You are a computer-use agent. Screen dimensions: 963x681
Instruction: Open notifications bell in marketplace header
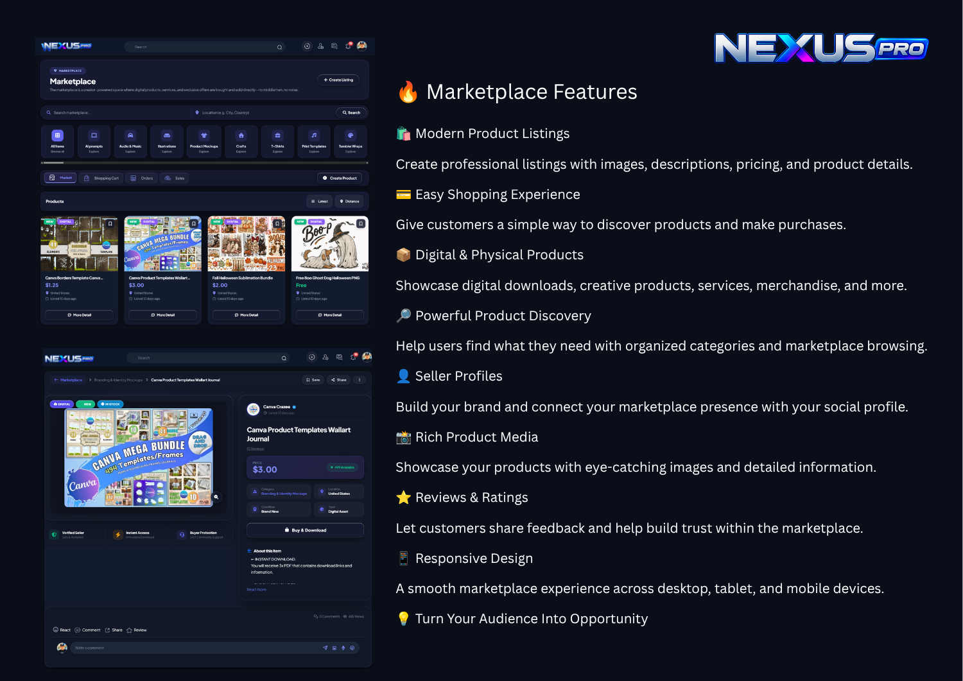point(348,46)
